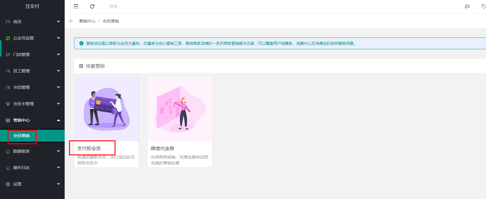Click the 会员营销 breadcrumb text
The width and height of the screenshot is (486, 199).
point(111,21)
